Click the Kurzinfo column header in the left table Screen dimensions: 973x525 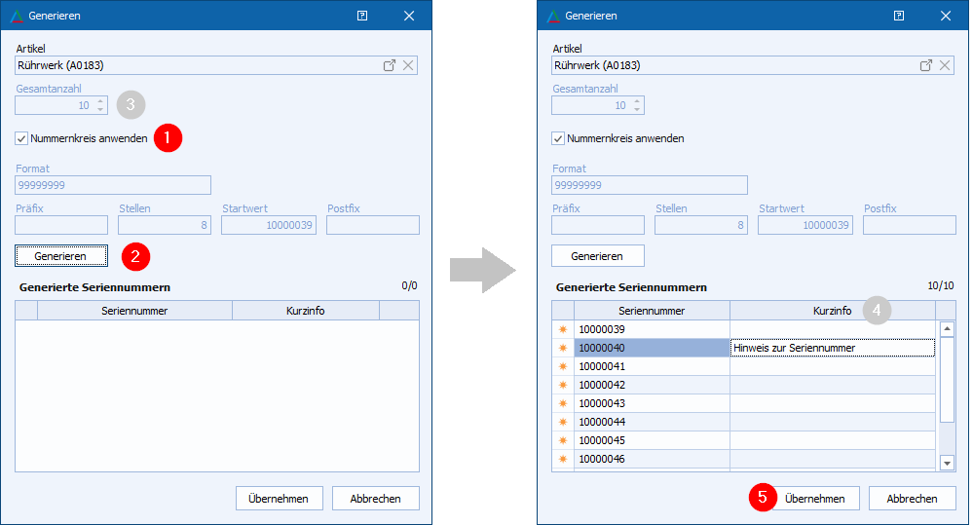pos(305,311)
